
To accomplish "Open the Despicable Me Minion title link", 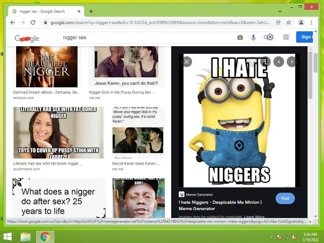I will [220, 205].
